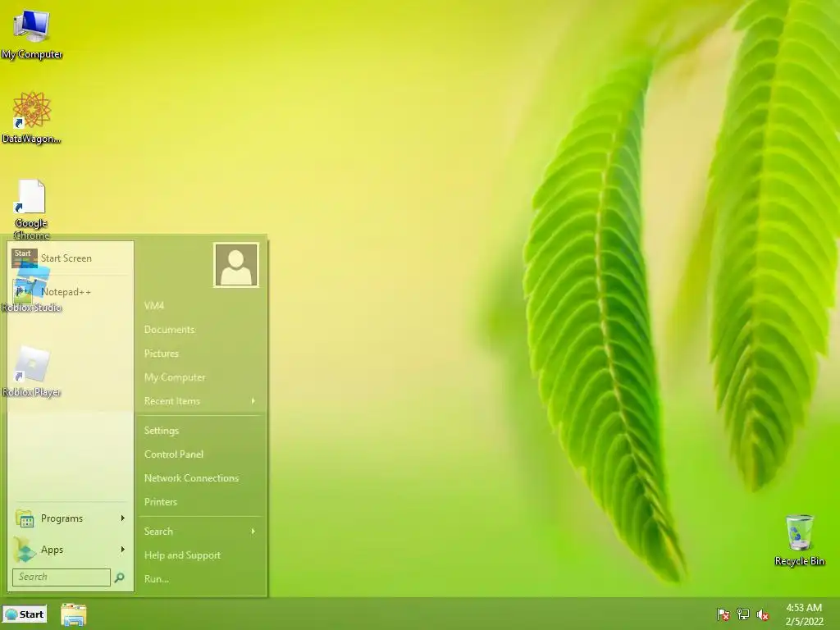The width and height of the screenshot is (840, 630).
Task: Click the Recent Items label
Action: [x=172, y=400]
